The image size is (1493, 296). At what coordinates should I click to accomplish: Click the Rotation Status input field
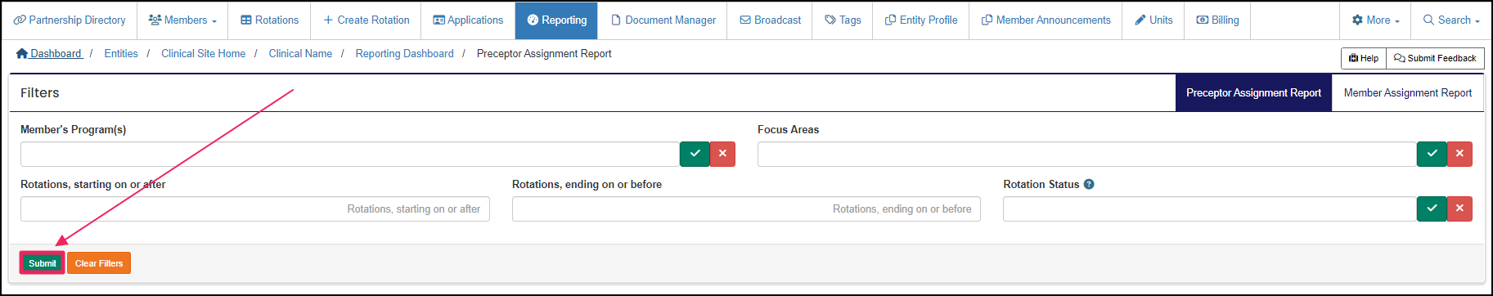pos(1210,209)
